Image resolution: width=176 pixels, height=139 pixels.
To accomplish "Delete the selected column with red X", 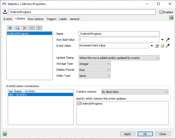I will point(24,28).
